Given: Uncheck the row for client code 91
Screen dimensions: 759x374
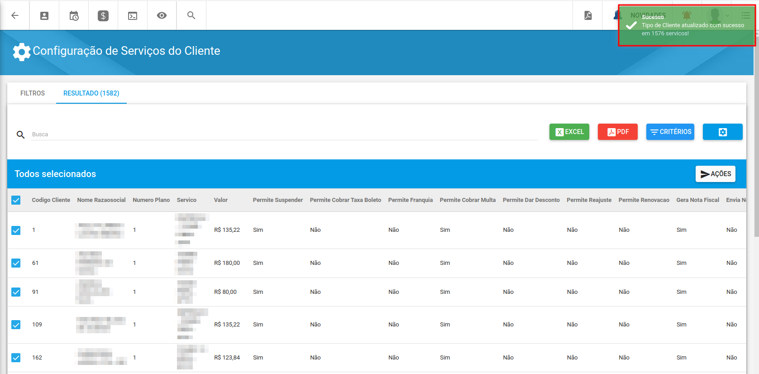Looking at the screenshot, I should (16, 292).
